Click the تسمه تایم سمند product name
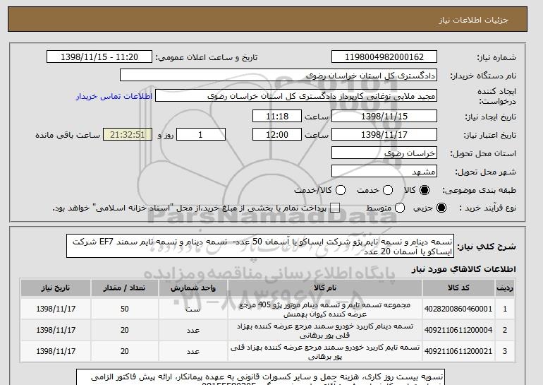 325,351
